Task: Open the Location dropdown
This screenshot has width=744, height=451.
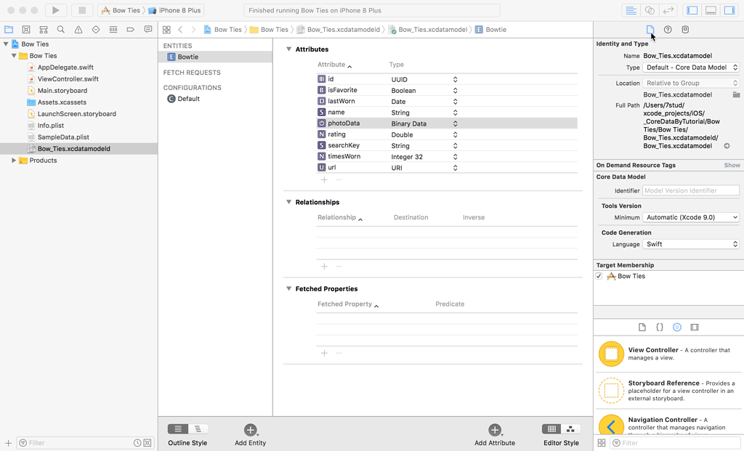Action: (x=691, y=83)
